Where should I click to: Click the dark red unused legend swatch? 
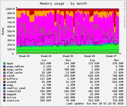tap(4, 82)
